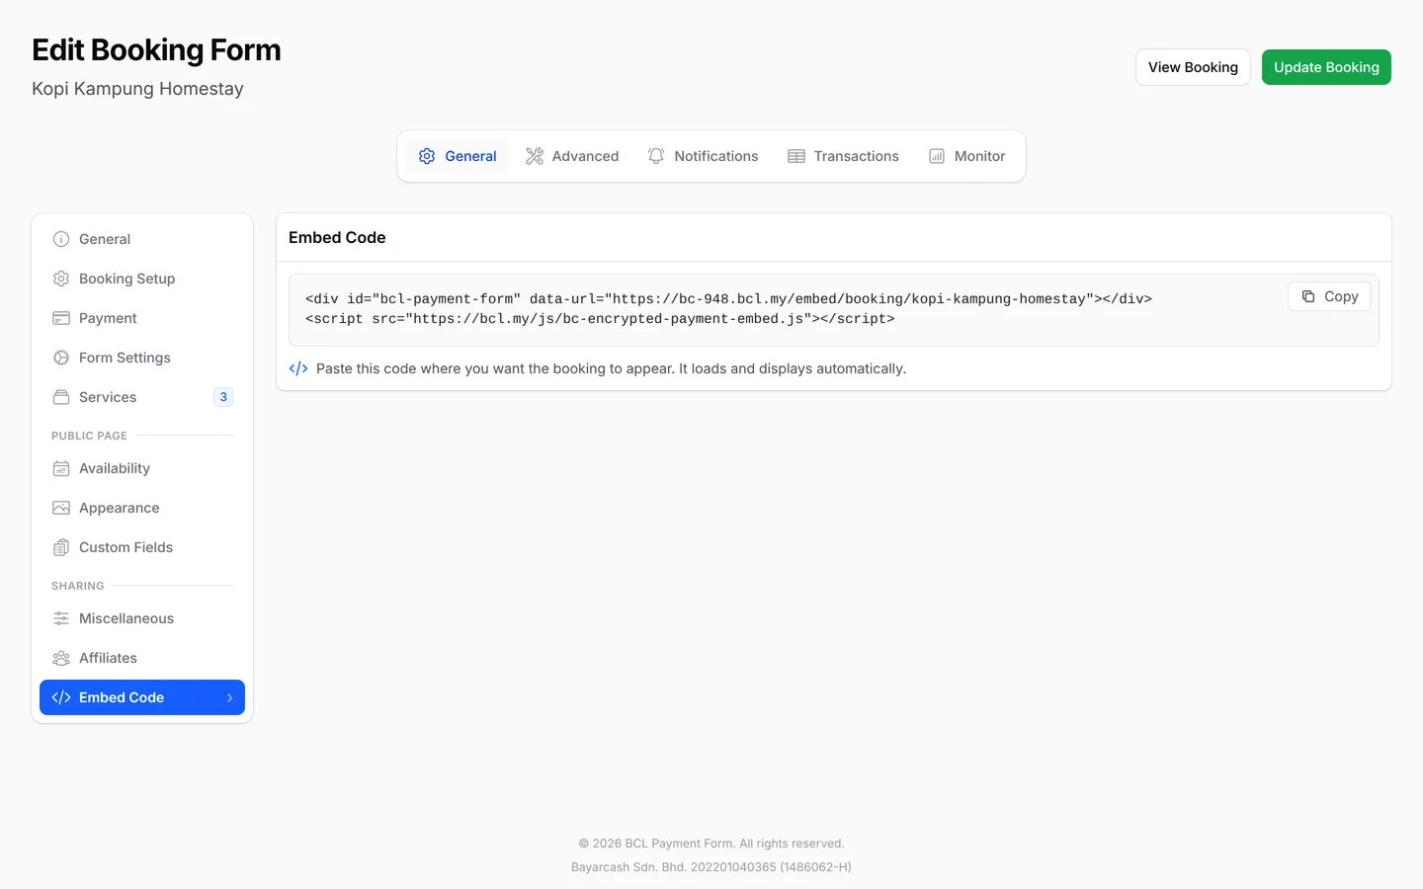Click the people icon beside Affiliates
The width and height of the screenshot is (1423, 889).
(61, 658)
